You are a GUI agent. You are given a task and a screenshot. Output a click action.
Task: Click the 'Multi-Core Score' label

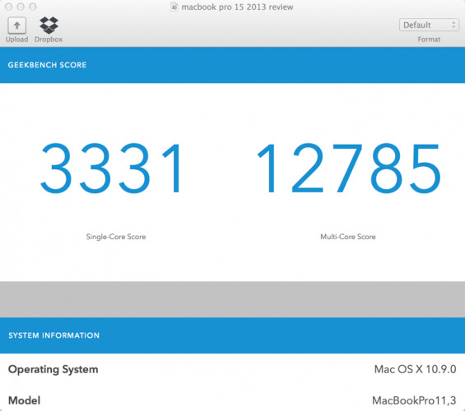point(348,237)
